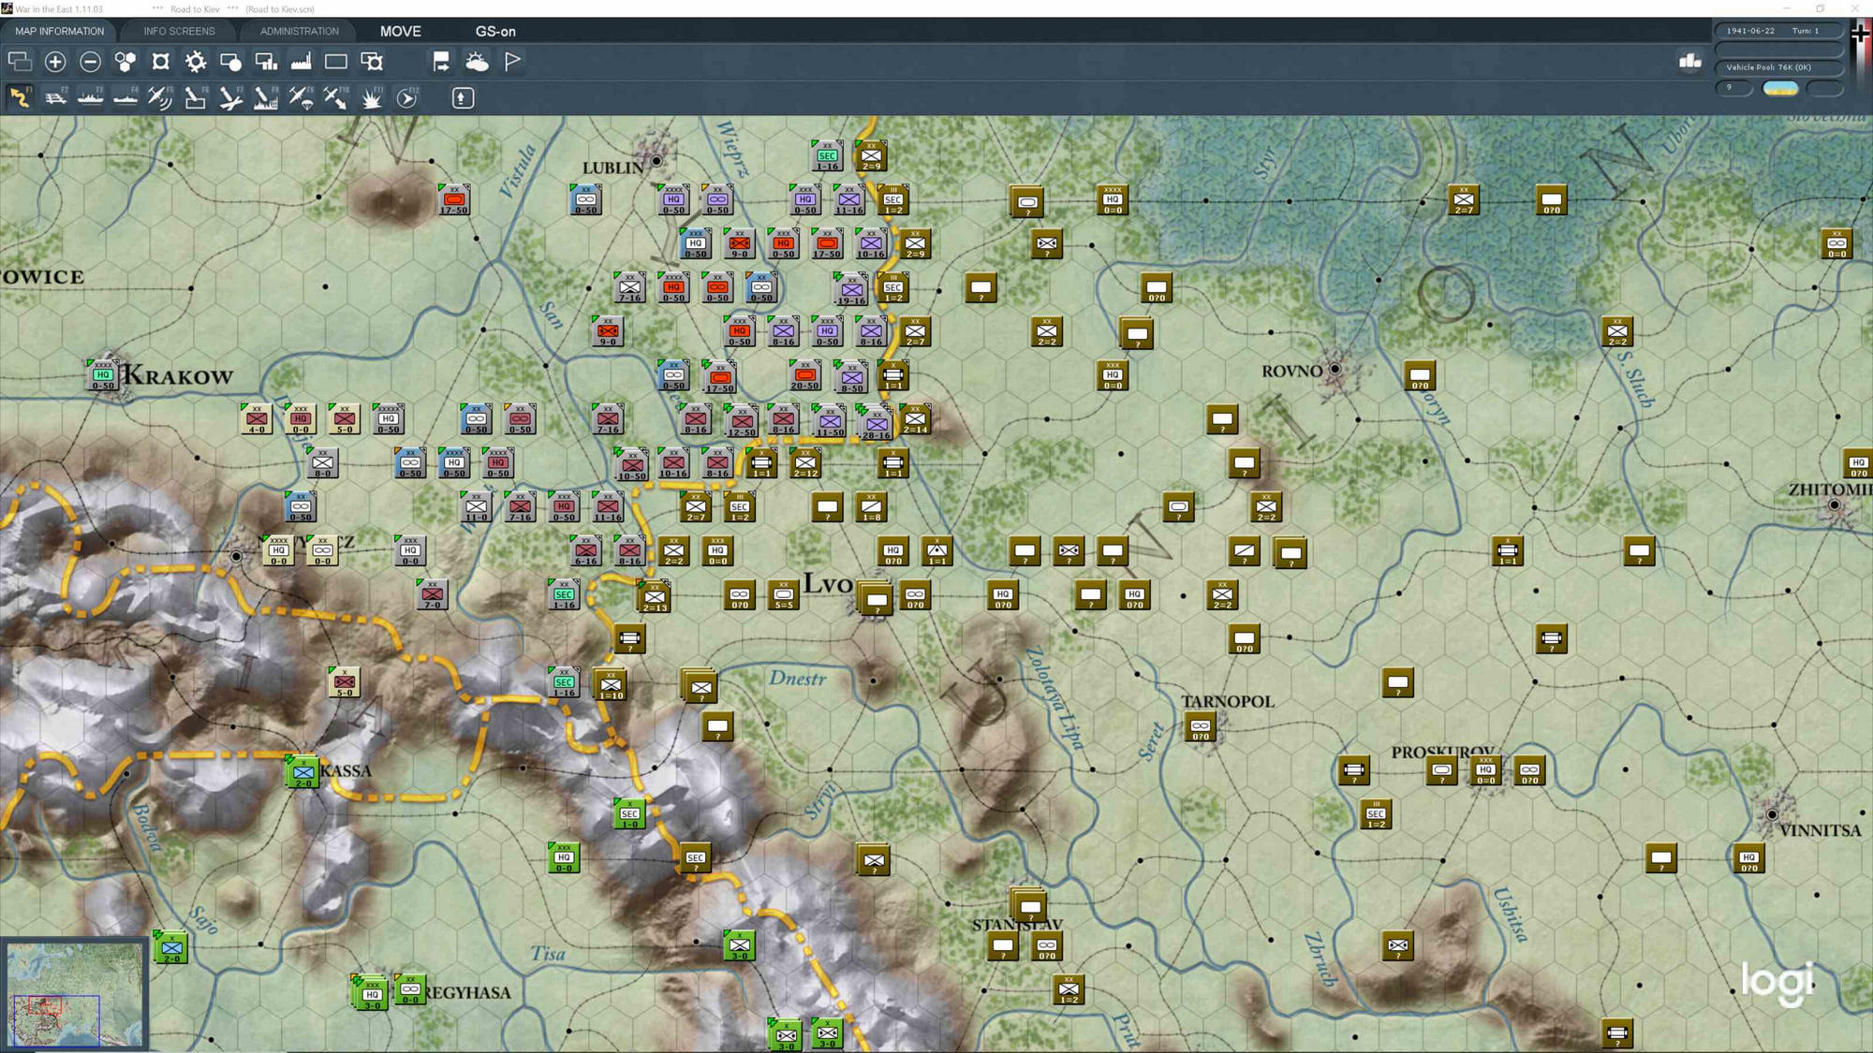Click the date and Turn 1 display
Image resolution: width=1873 pixels, height=1053 pixels.
[x=1777, y=31]
